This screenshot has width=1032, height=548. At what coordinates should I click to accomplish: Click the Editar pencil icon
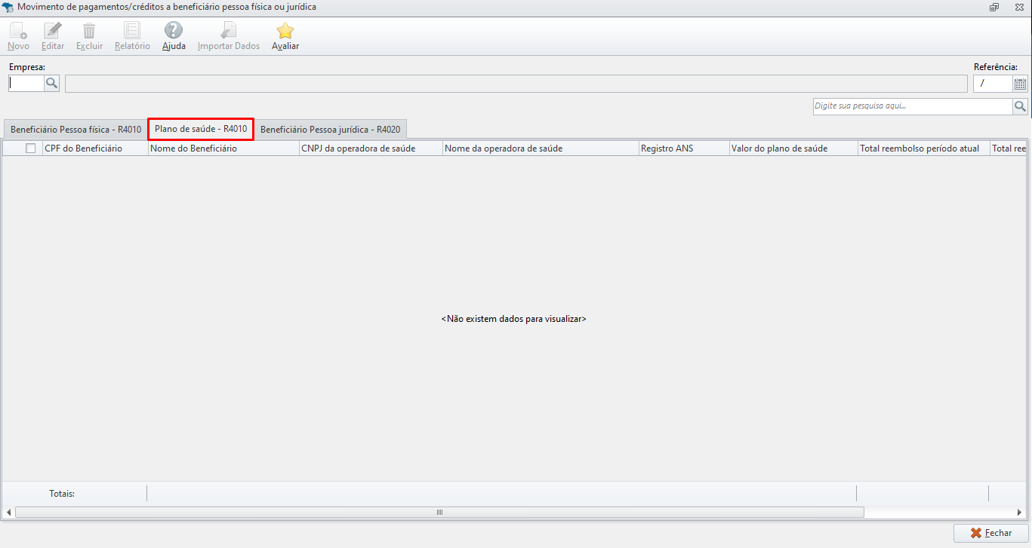[53, 31]
